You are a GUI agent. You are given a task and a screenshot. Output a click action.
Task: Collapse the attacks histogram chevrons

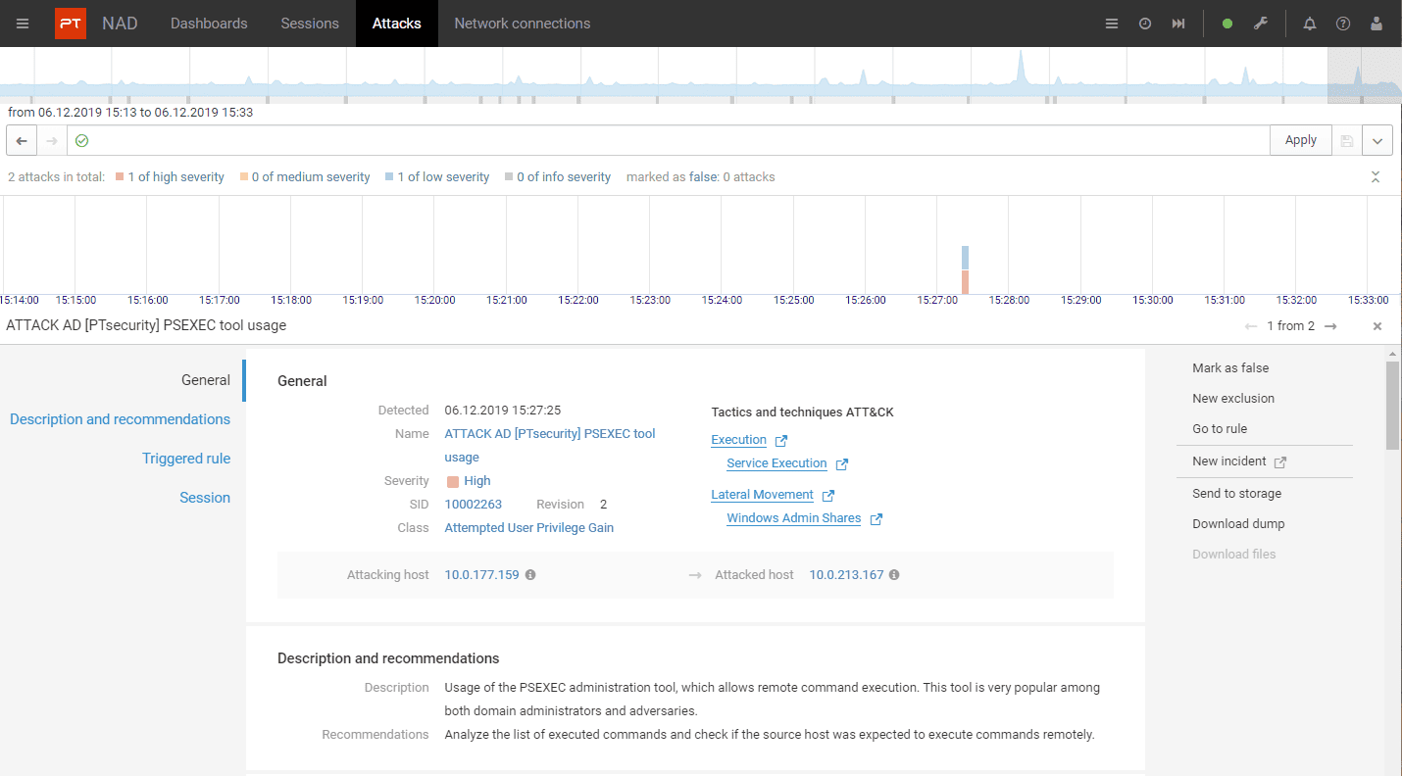click(x=1376, y=177)
